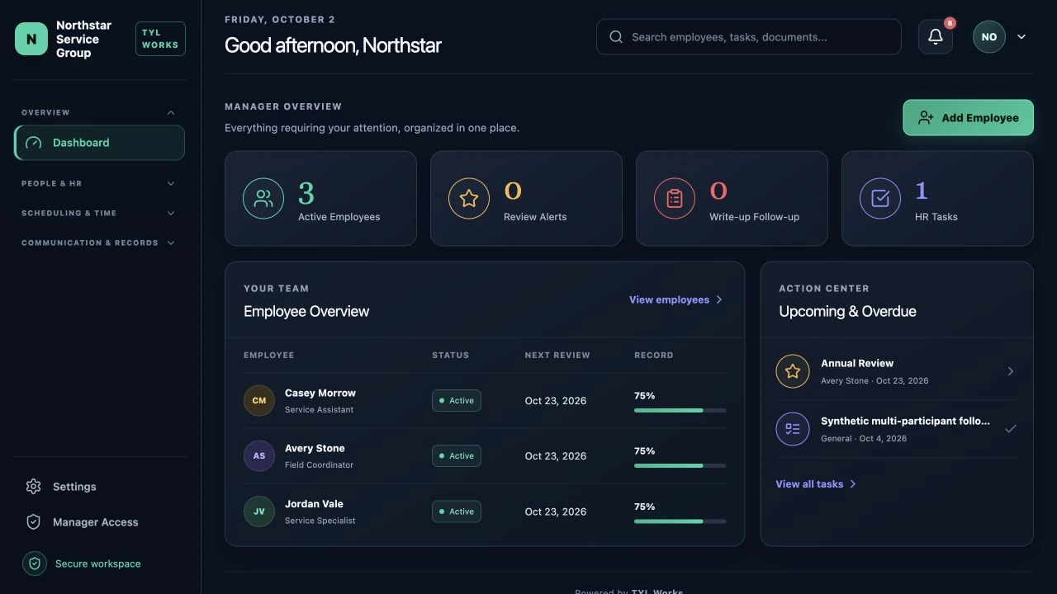Mark Synthetic multi-participant task complete checkmark
The image size is (1057, 594).
point(1010,429)
